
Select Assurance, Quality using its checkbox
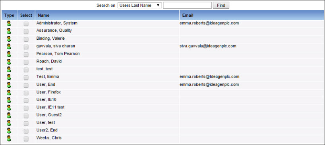26,32
